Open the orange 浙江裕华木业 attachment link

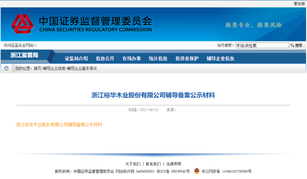click(x=59, y=124)
